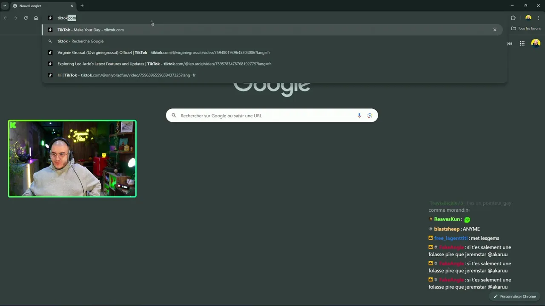Open the Extensions puzzle icon
Image resolution: width=545 pixels, height=306 pixels.
pos(513,18)
